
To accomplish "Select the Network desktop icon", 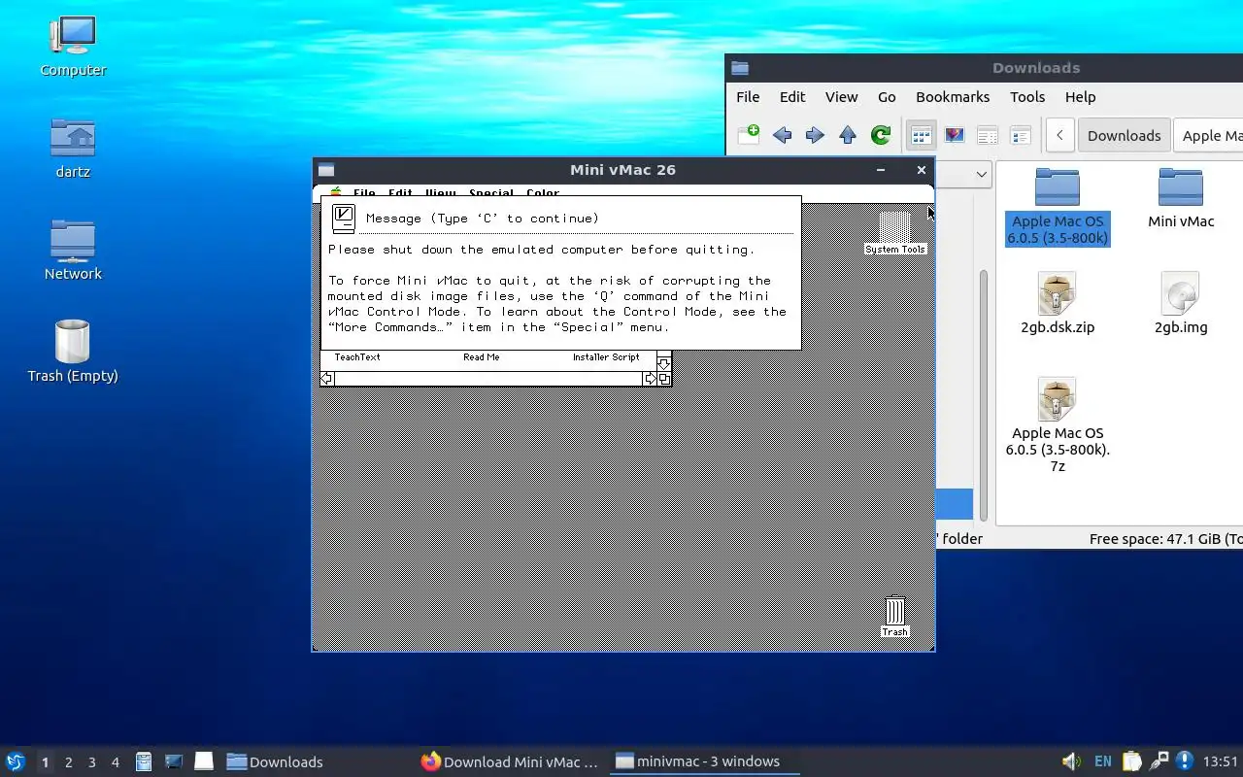I will [x=73, y=250].
